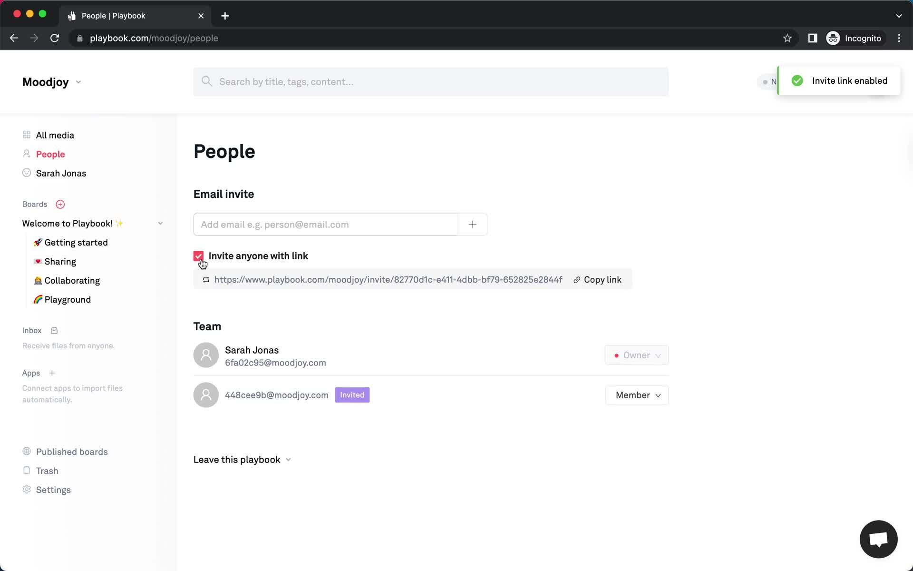The image size is (913, 571).
Task: Click Copy link for the invite URL
Action: [597, 280]
